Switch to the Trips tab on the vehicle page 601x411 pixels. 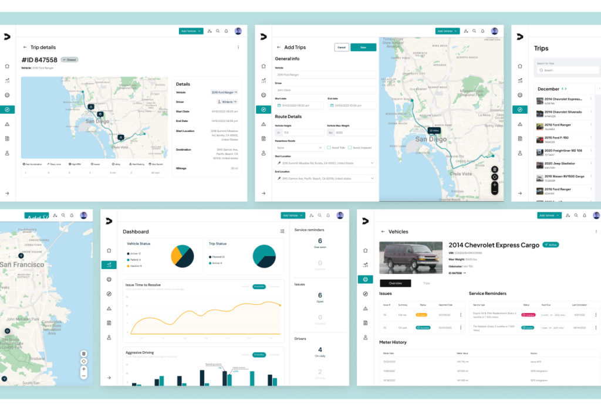[427, 283]
